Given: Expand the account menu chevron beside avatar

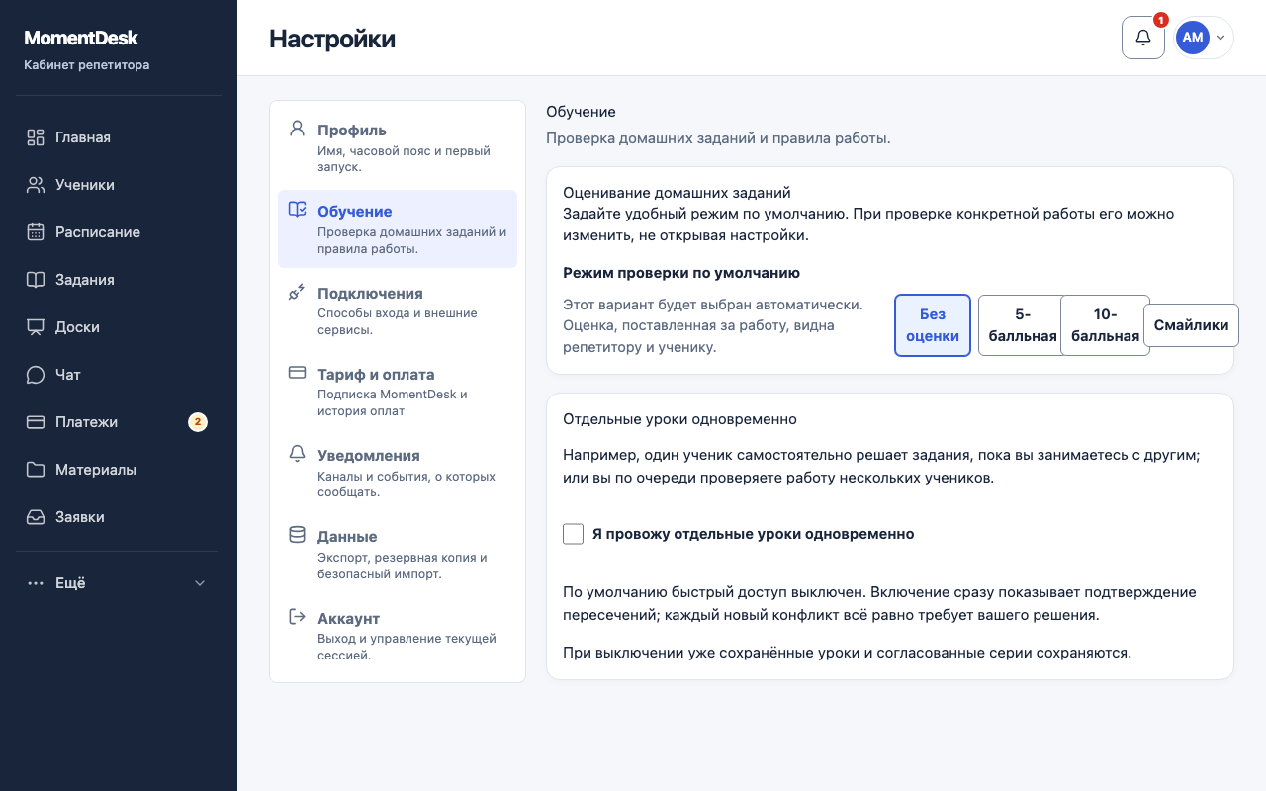Looking at the screenshot, I should [1221, 38].
